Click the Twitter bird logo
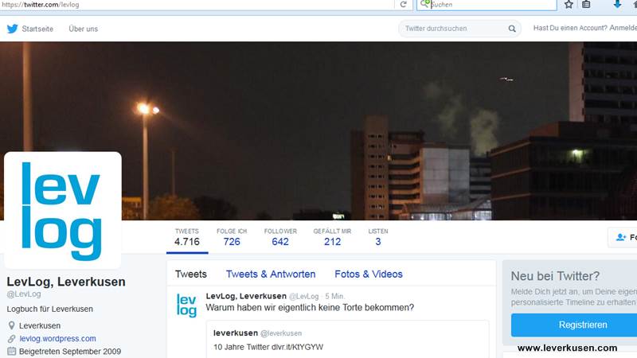The image size is (637, 358). (13, 29)
